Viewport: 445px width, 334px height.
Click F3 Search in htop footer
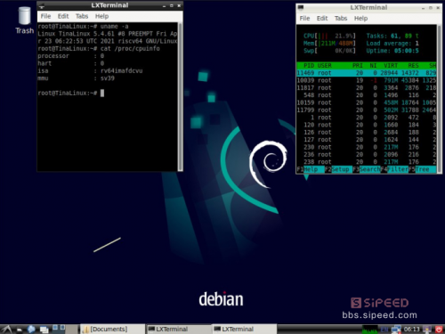click(367, 169)
